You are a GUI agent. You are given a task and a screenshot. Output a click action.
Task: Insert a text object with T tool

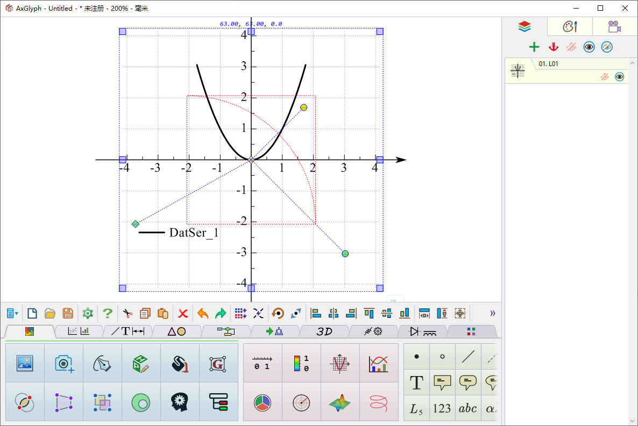click(x=416, y=382)
